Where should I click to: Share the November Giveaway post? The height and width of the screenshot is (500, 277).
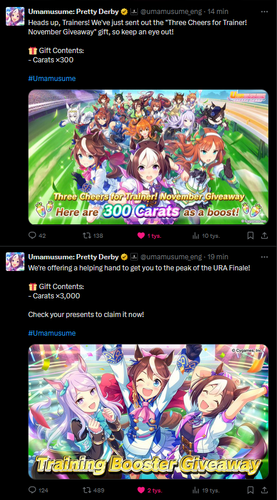264,235
